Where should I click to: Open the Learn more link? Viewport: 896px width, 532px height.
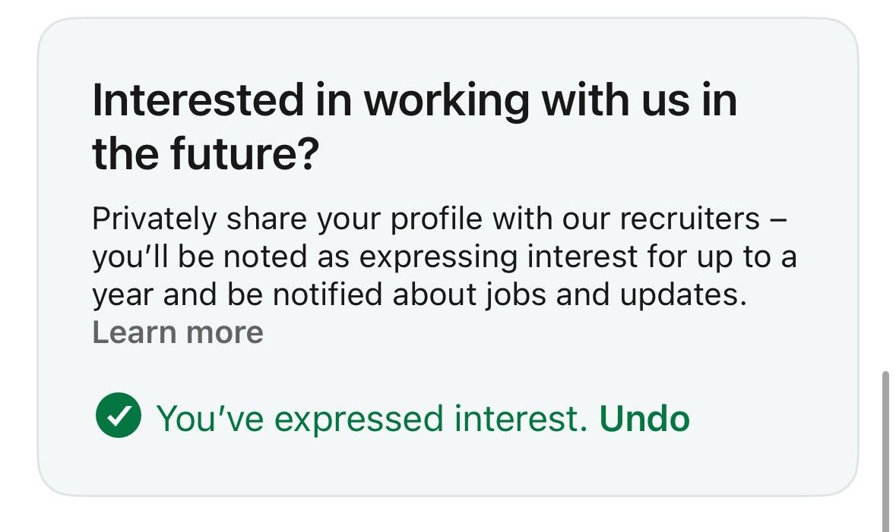(x=178, y=332)
